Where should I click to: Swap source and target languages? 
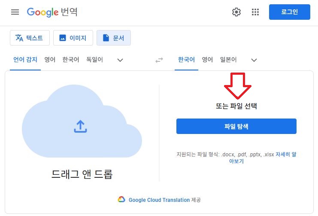159,60
